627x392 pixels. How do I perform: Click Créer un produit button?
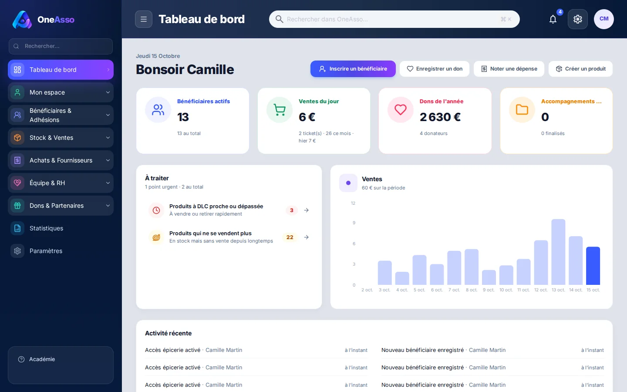(x=581, y=69)
